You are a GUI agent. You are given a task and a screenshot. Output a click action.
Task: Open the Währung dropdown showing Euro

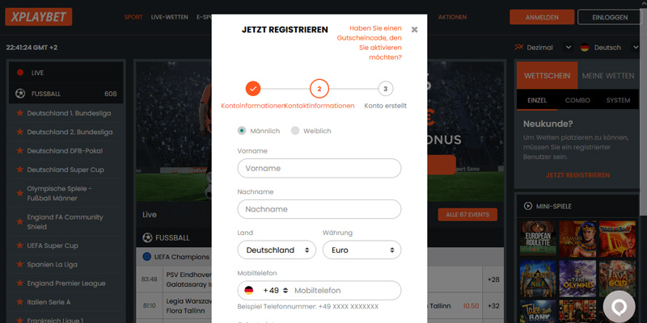(x=362, y=250)
